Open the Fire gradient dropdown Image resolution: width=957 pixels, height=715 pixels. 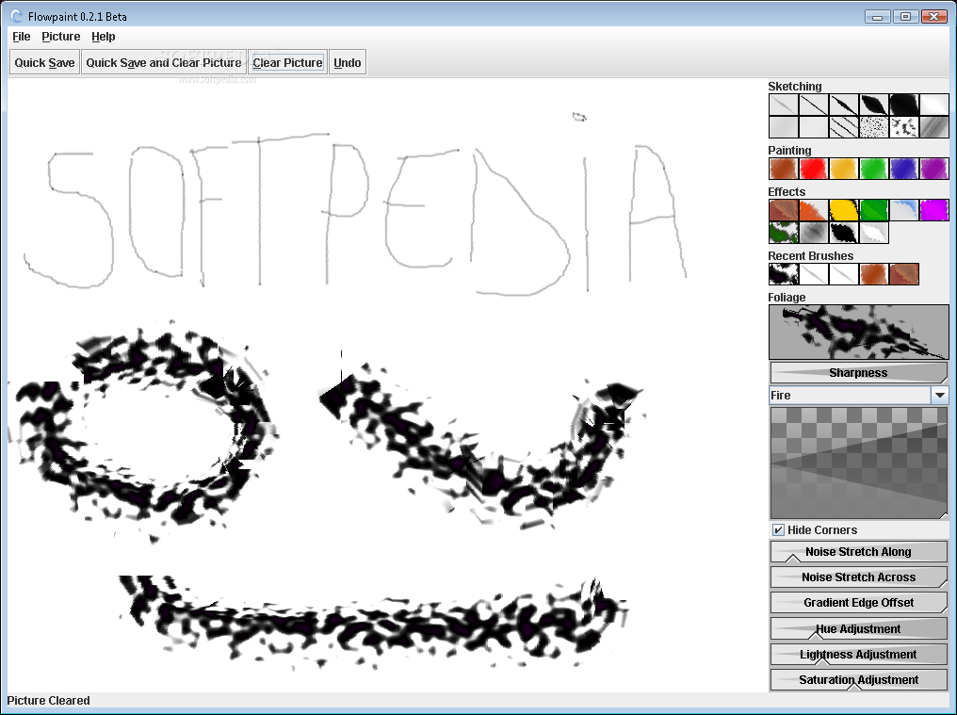click(x=940, y=395)
